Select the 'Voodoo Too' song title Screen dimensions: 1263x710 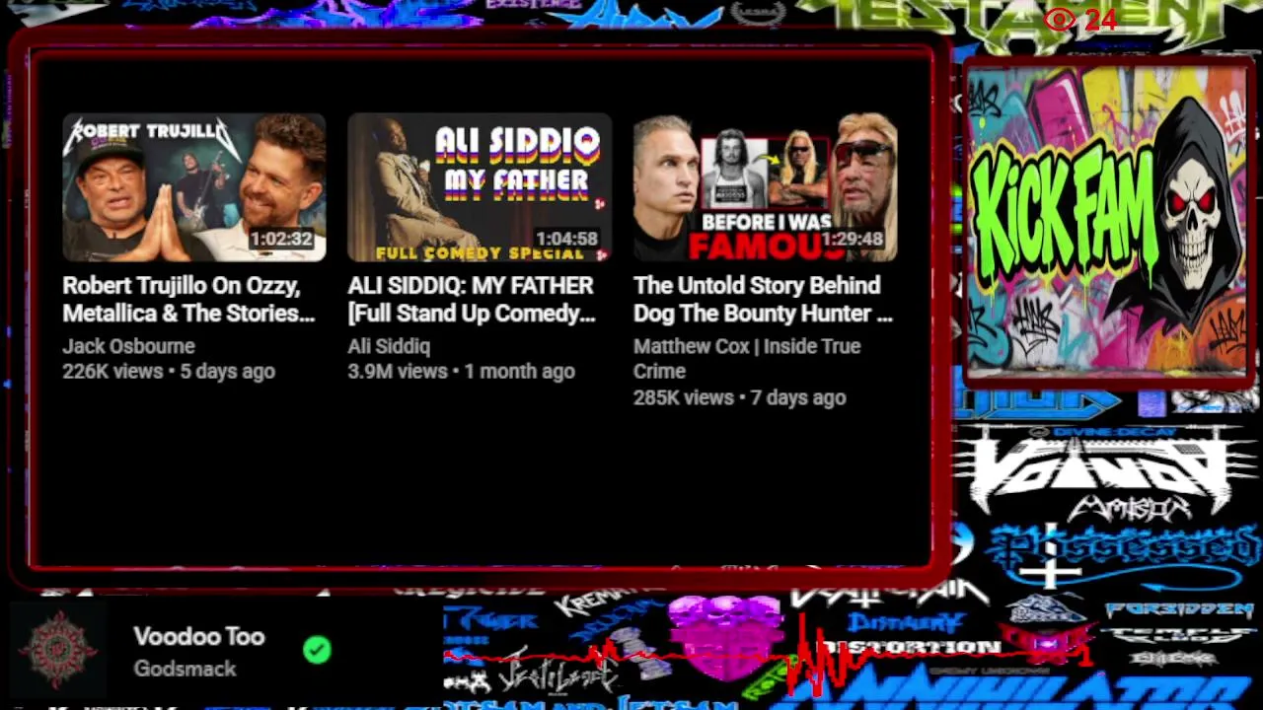tap(199, 636)
